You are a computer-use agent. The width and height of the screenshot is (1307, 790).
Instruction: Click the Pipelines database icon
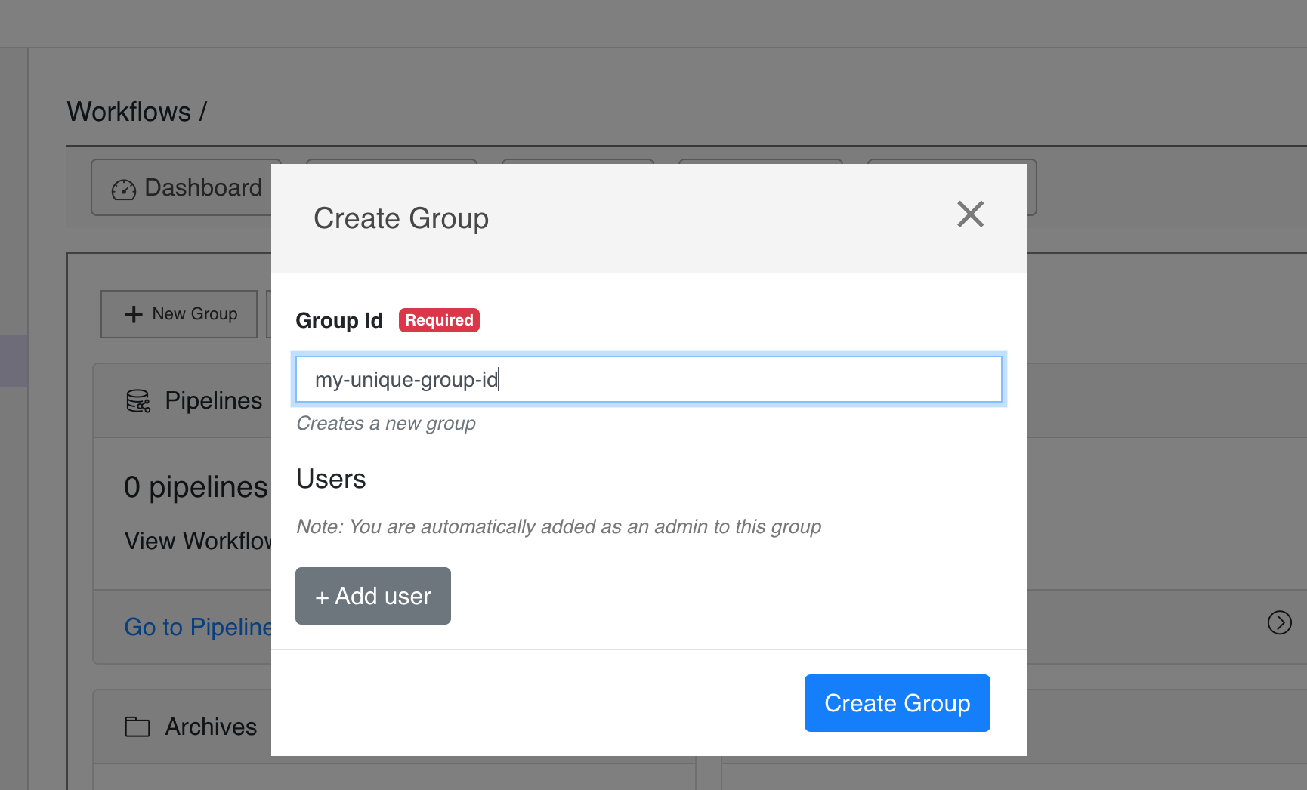(138, 401)
